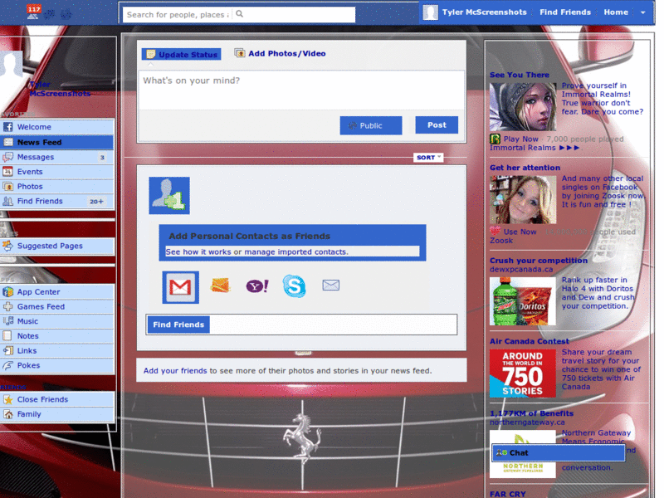Click the Immortal Realms ad image
This screenshot has width=664, height=498.
click(x=523, y=107)
